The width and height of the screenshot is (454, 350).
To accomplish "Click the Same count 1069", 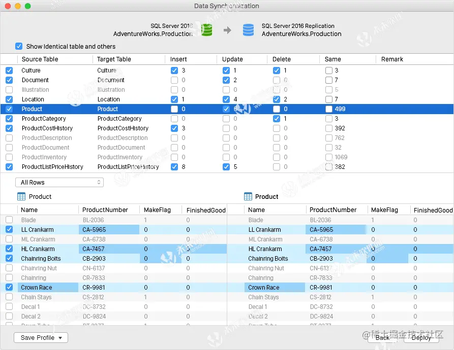I will coord(341,157).
